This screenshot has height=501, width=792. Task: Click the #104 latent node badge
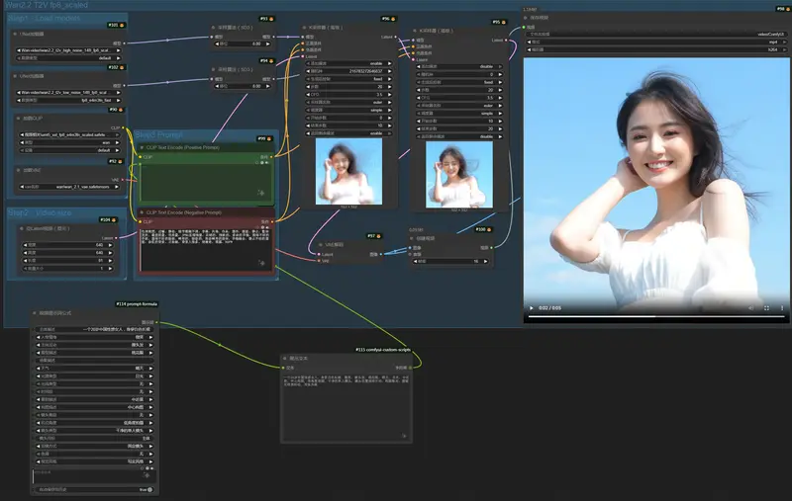(106, 219)
